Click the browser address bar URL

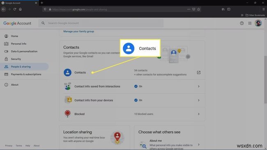80,9
